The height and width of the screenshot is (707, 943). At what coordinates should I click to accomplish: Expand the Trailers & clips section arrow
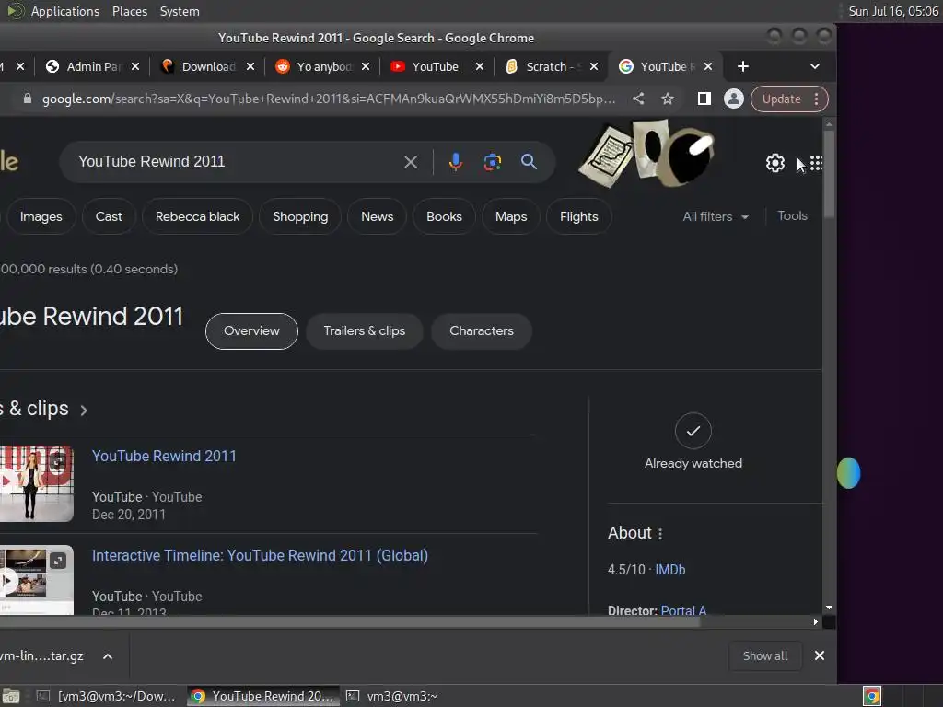[x=84, y=411]
